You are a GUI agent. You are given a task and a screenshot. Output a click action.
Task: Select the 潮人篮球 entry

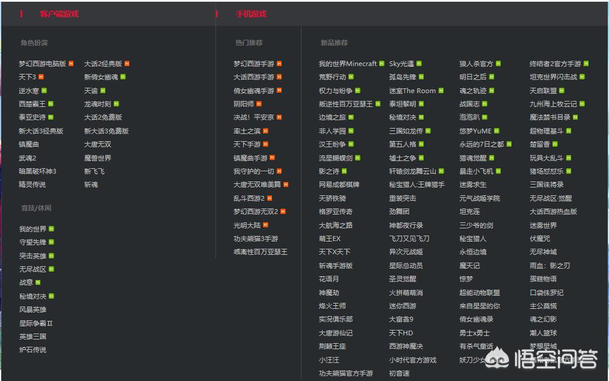[543, 333]
